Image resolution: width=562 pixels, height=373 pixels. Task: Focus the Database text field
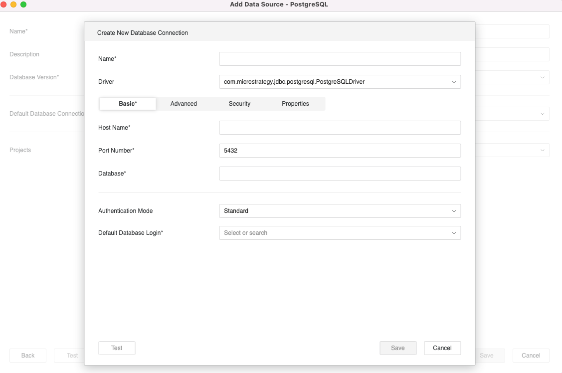coord(340,174)
